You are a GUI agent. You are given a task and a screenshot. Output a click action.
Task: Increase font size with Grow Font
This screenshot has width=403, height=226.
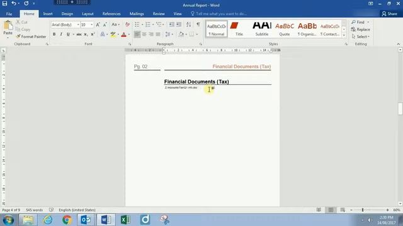pyautogui.click(x=98, y=24)
